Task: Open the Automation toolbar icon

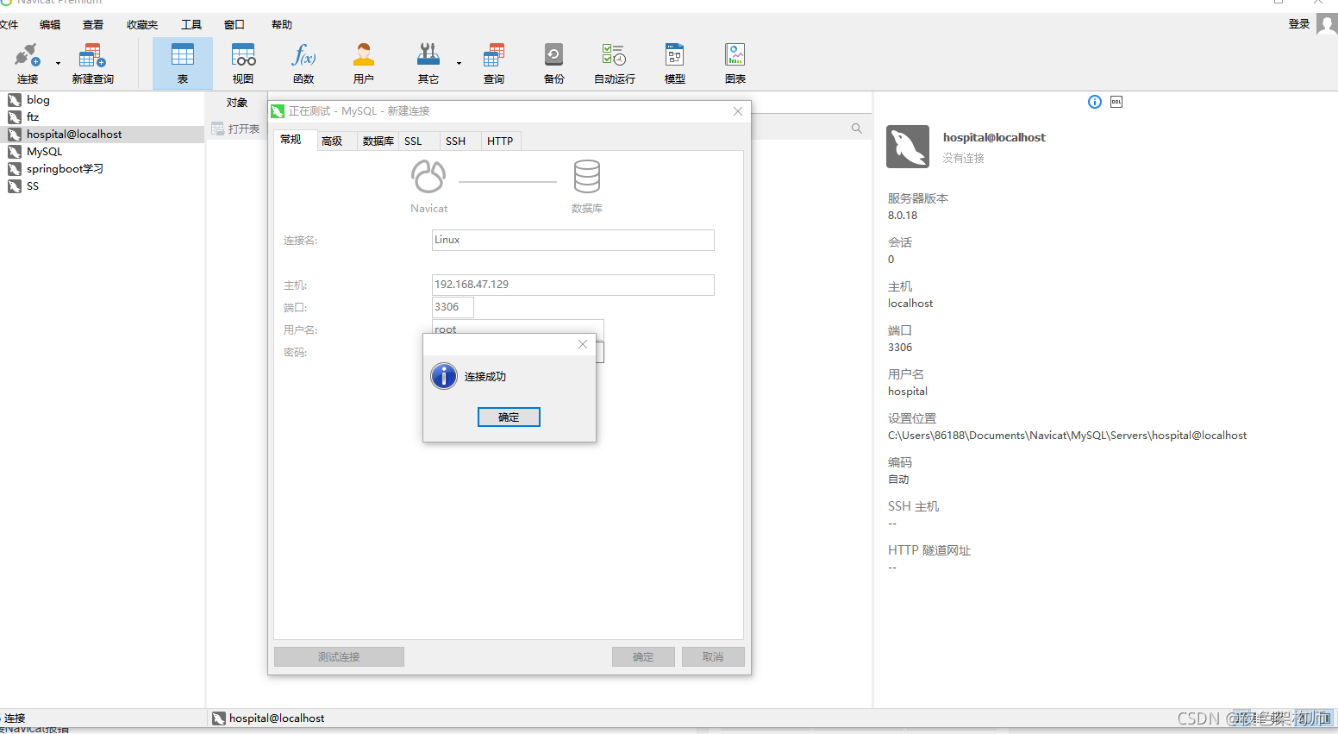Action: point(615,64)
